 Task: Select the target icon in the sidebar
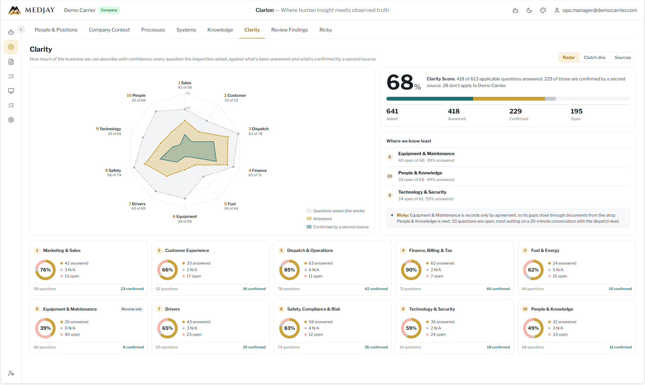11,47
